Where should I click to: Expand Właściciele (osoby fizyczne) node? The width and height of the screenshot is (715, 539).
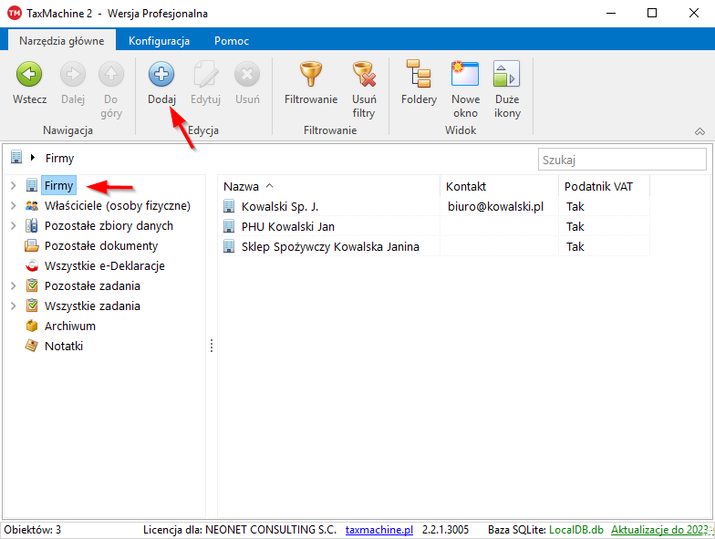click(13, 206)
